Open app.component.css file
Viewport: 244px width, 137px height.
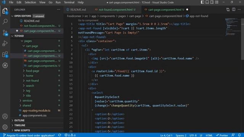click(34, 115)
